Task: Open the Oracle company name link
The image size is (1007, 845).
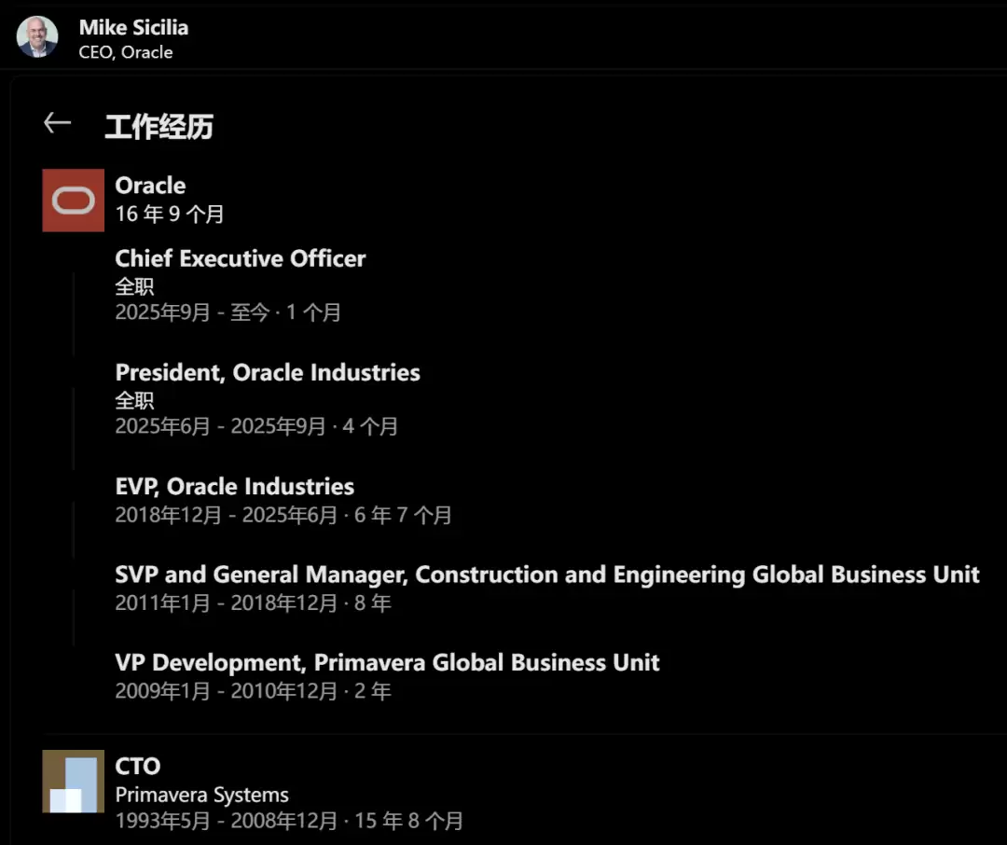Action: (150, 186)
